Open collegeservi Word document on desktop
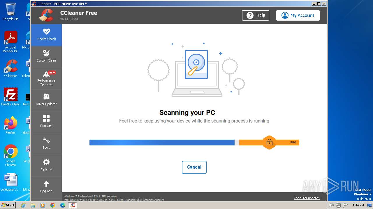The image size is (373, 209). pyautogui.click(x=10, y=182)
